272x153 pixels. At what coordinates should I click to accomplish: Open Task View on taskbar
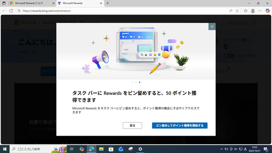click(72, 149)
